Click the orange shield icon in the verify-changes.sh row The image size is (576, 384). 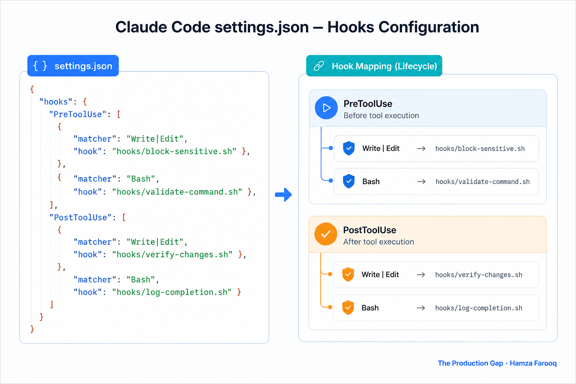(x=348, y=274)
